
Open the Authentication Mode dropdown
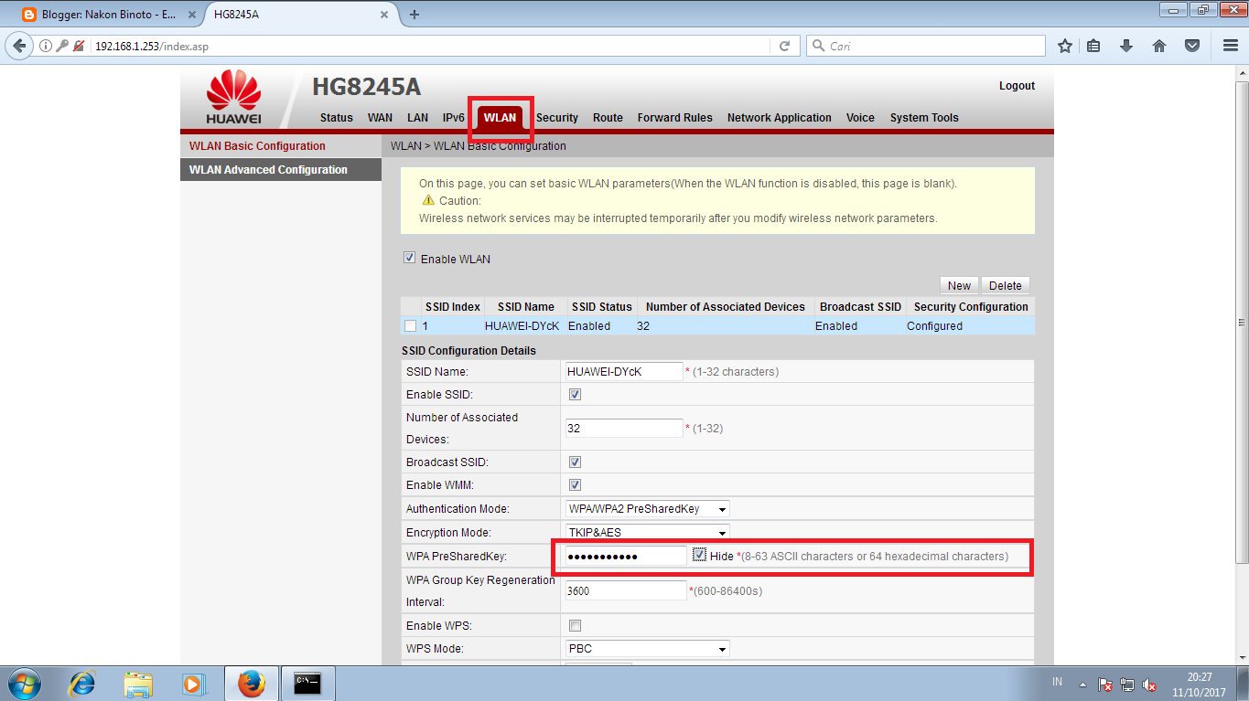pos(648,509)
